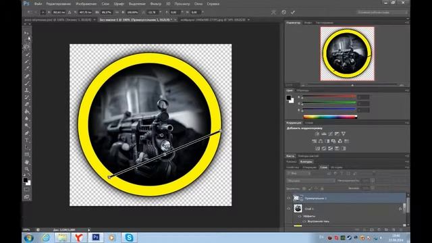The width and height of the screenshot is (432, 243).
Task: Click the foreground color swatch in Color panel
Action: pos(288,98)
